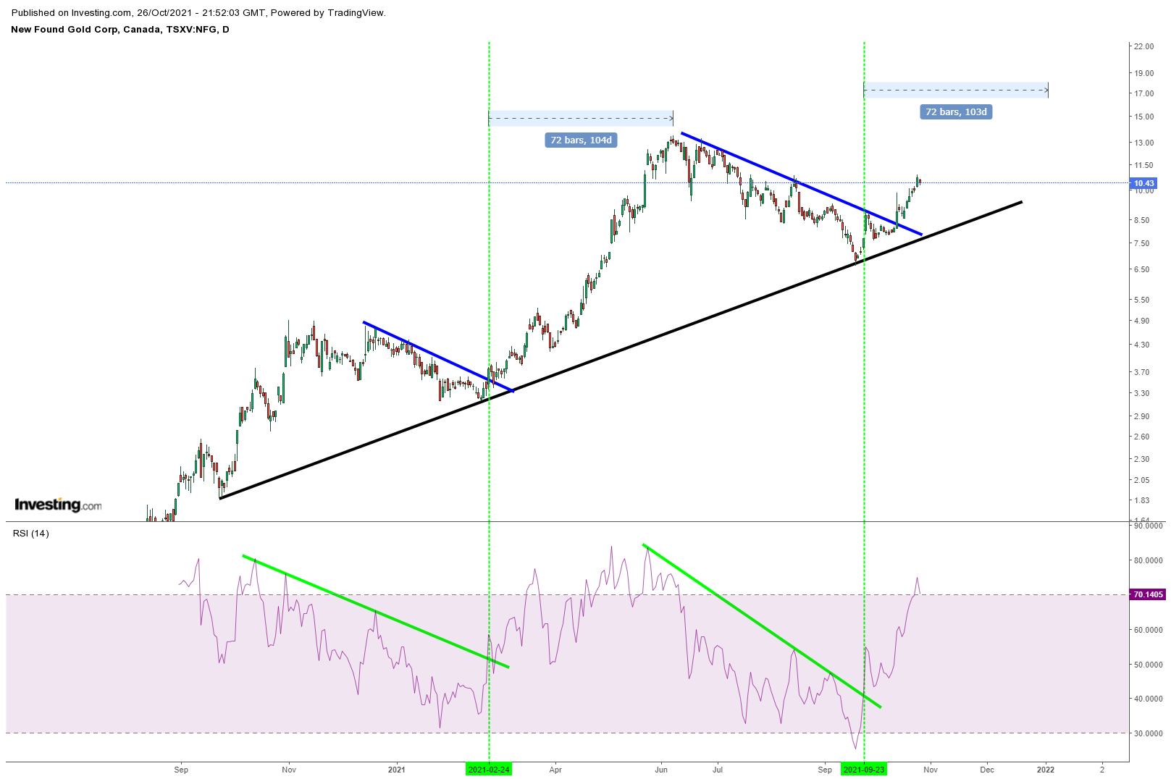This screenshot has width=1171, height=779.
Task: Click the 'Nov' label left of 2021
Action: [x=289, y=770]
